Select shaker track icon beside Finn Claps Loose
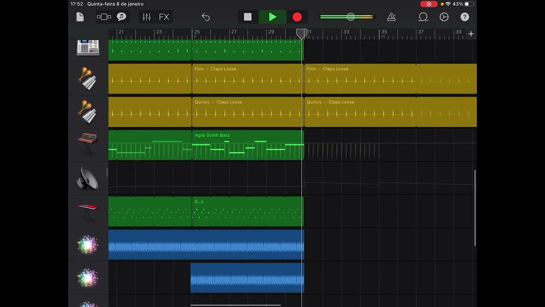545x307 pixels. click(x=87, y=78)
